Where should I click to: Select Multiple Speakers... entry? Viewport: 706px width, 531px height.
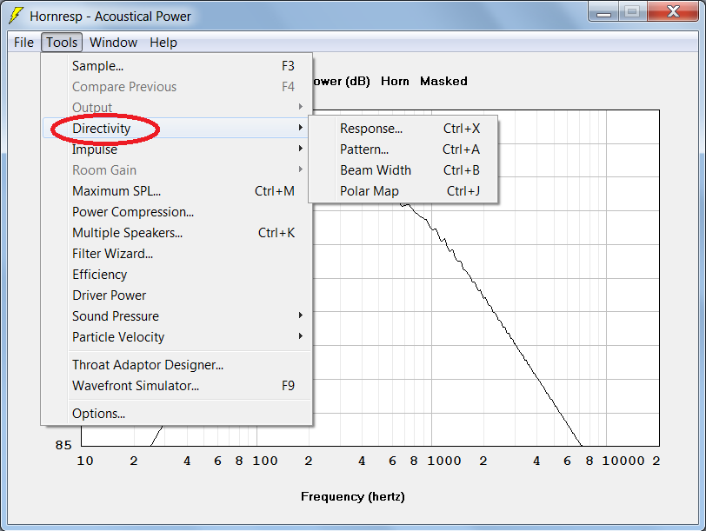177,233
